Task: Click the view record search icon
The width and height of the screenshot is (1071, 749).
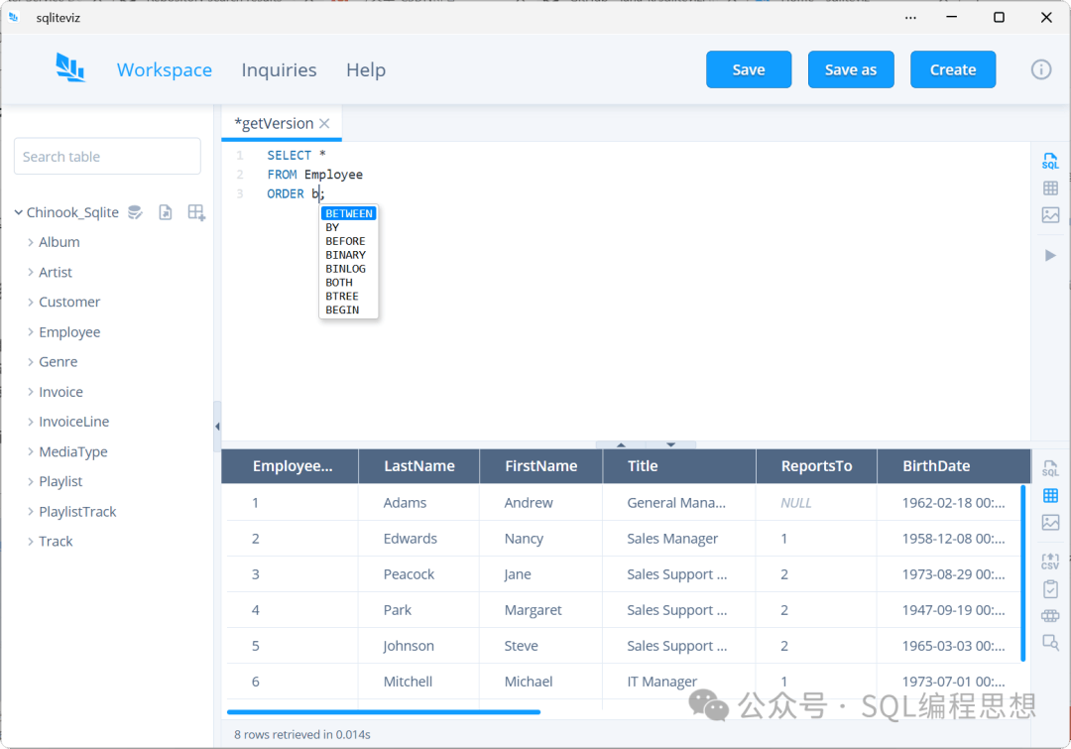Action: (x=1050, y=643)
